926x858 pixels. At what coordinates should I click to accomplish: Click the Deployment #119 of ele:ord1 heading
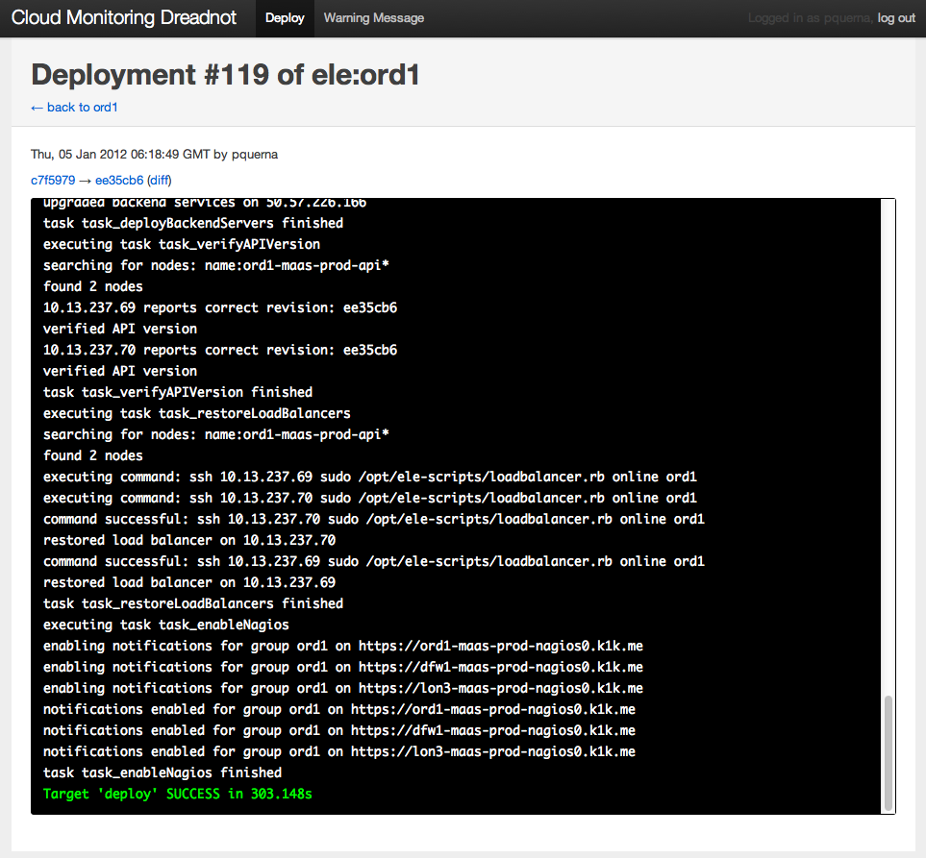coord(225,75)
